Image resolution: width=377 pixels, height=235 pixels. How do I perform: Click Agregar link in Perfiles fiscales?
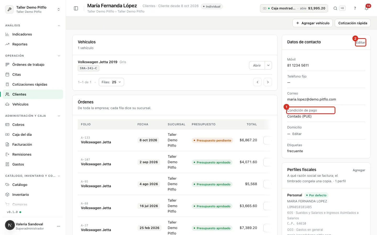pyautogui.click(x=359, y=170)
